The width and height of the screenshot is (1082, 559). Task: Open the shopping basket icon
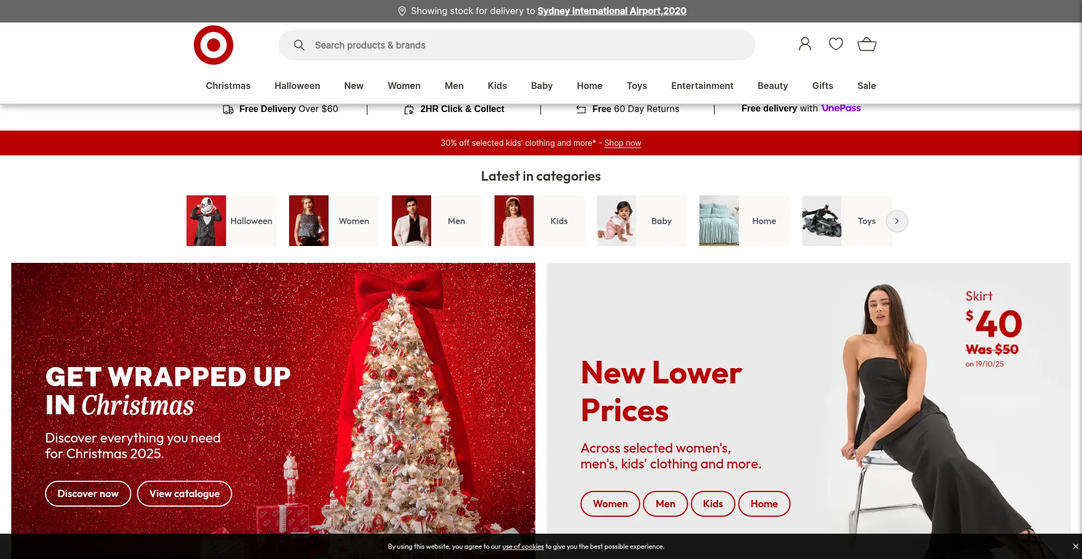click(x=867, y=44)
